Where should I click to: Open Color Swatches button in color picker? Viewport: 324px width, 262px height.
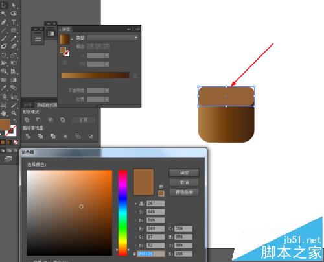tap(184, 192)
